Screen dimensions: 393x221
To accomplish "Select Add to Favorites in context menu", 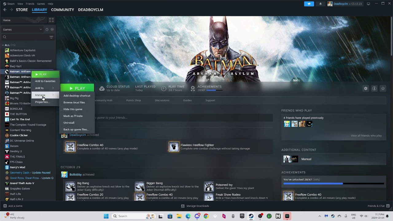I will click(x=45, y=81).
